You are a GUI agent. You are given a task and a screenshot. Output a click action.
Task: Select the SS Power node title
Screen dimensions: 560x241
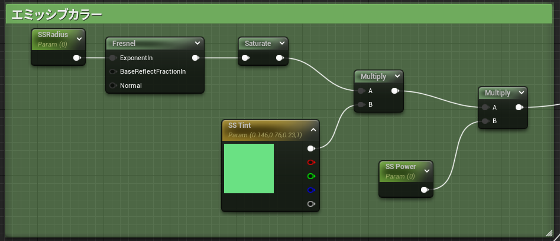(401, 167)
